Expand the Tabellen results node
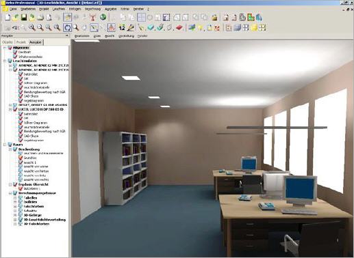This screenshot has height=258, width=354. pyautogui.click(x=15, y=198)
